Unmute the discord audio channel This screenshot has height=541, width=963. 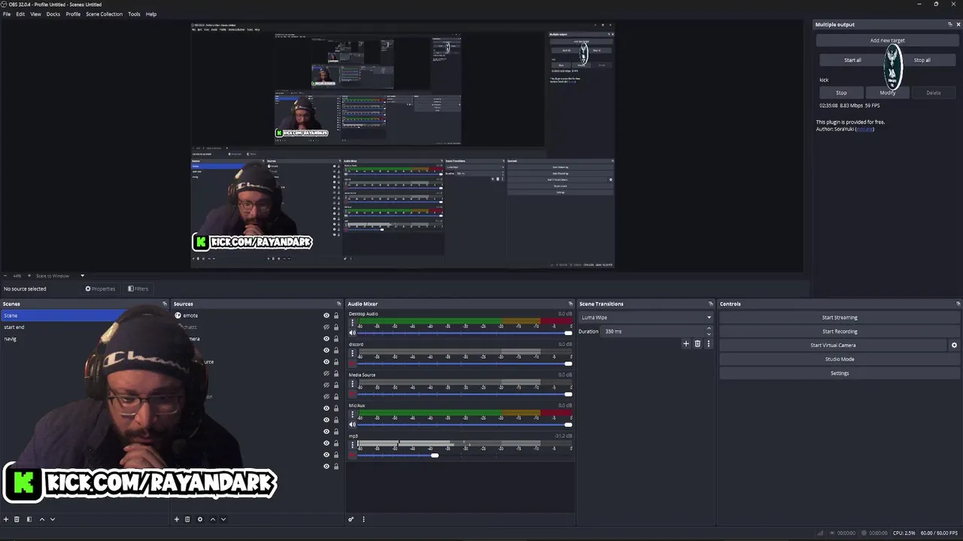click(x=353, y=363)
